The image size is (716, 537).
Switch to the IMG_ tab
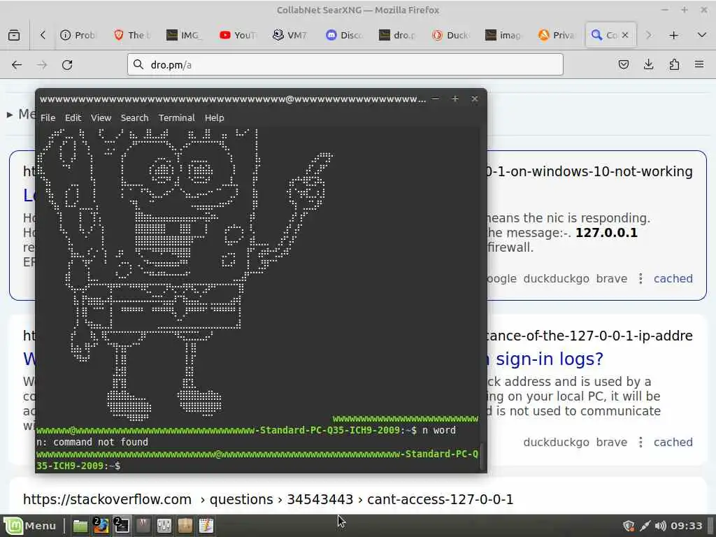[x=185, y=35]
